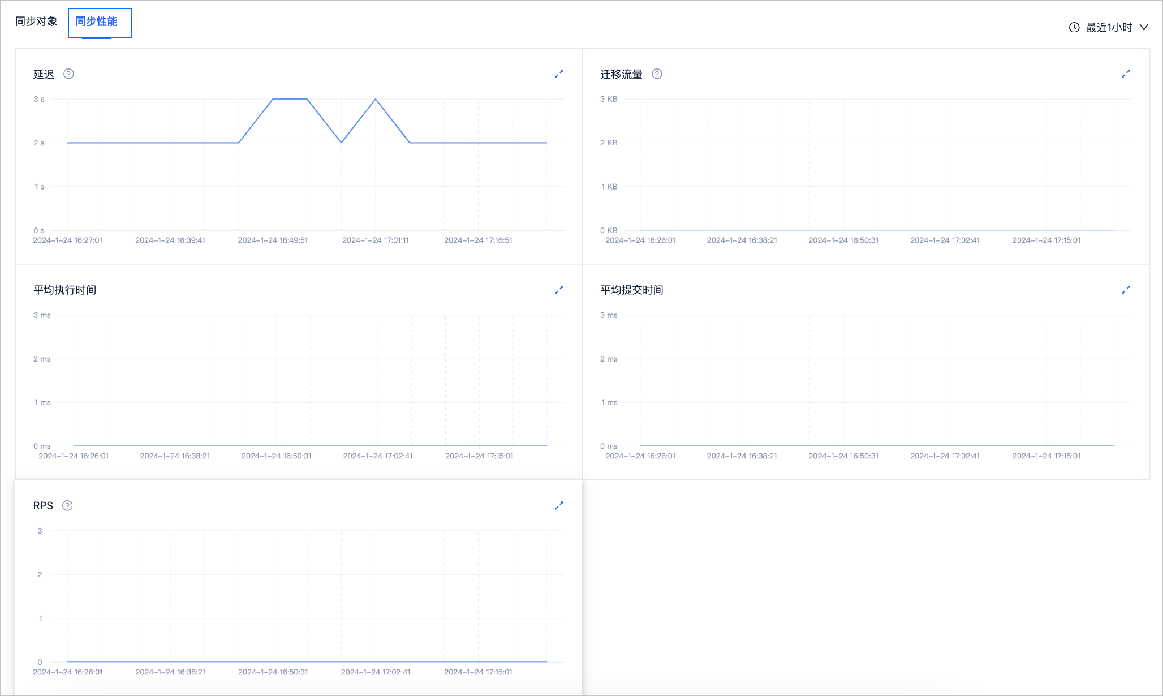
Task: Show help tooltip for 迁移流量
Action: pyautogui.click(x=657, y=74)
